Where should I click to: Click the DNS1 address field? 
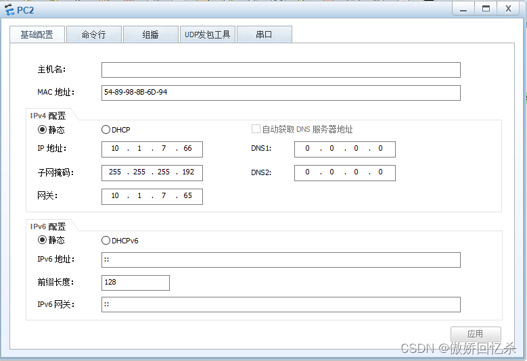345,149
